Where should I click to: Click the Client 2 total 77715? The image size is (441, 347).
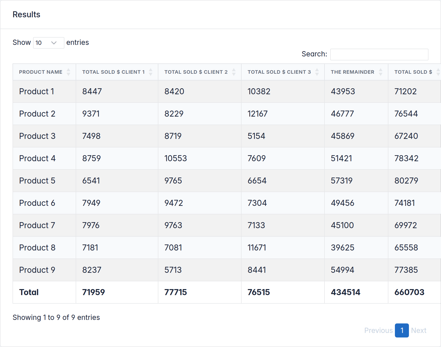[176, 292]
